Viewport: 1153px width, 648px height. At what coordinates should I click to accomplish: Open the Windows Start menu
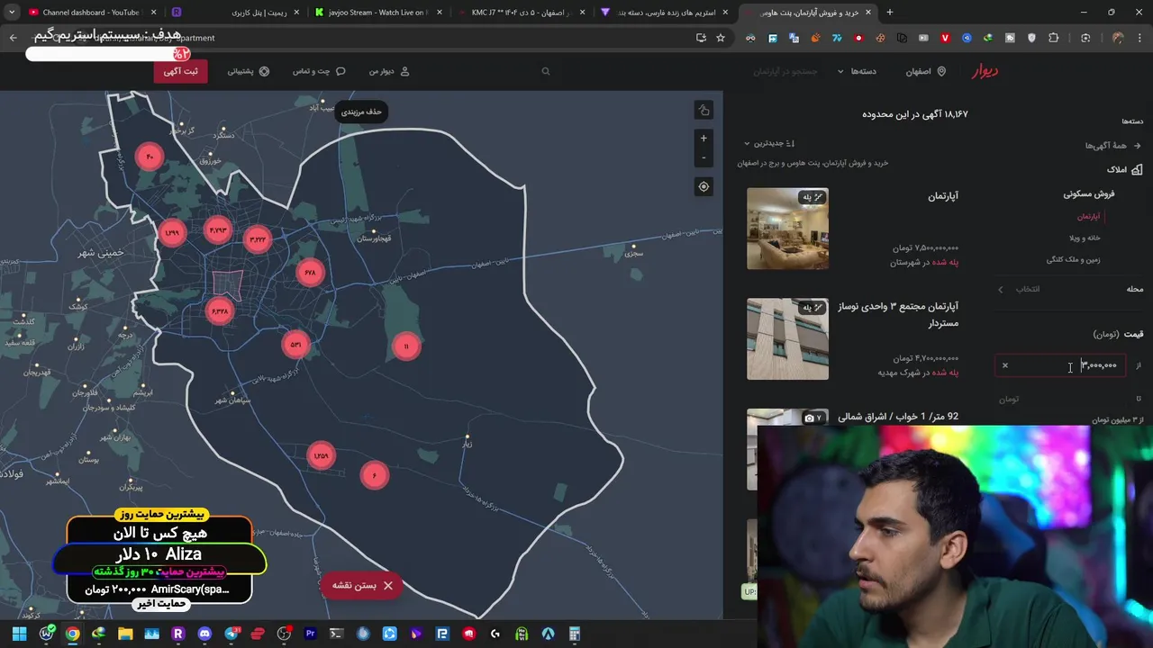[19, 634]
